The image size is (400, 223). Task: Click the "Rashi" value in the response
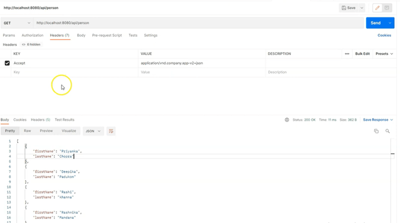67,192
